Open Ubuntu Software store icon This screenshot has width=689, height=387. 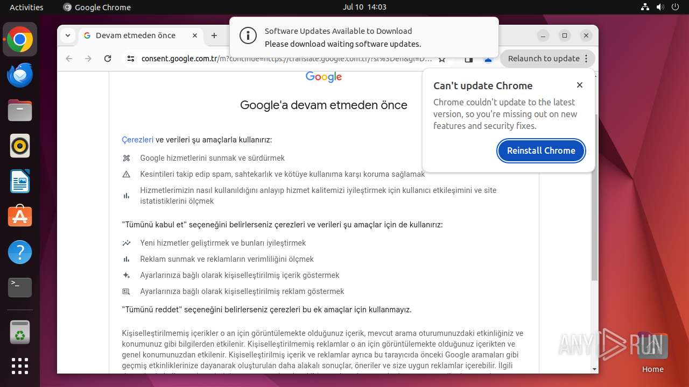click(20, 217)
